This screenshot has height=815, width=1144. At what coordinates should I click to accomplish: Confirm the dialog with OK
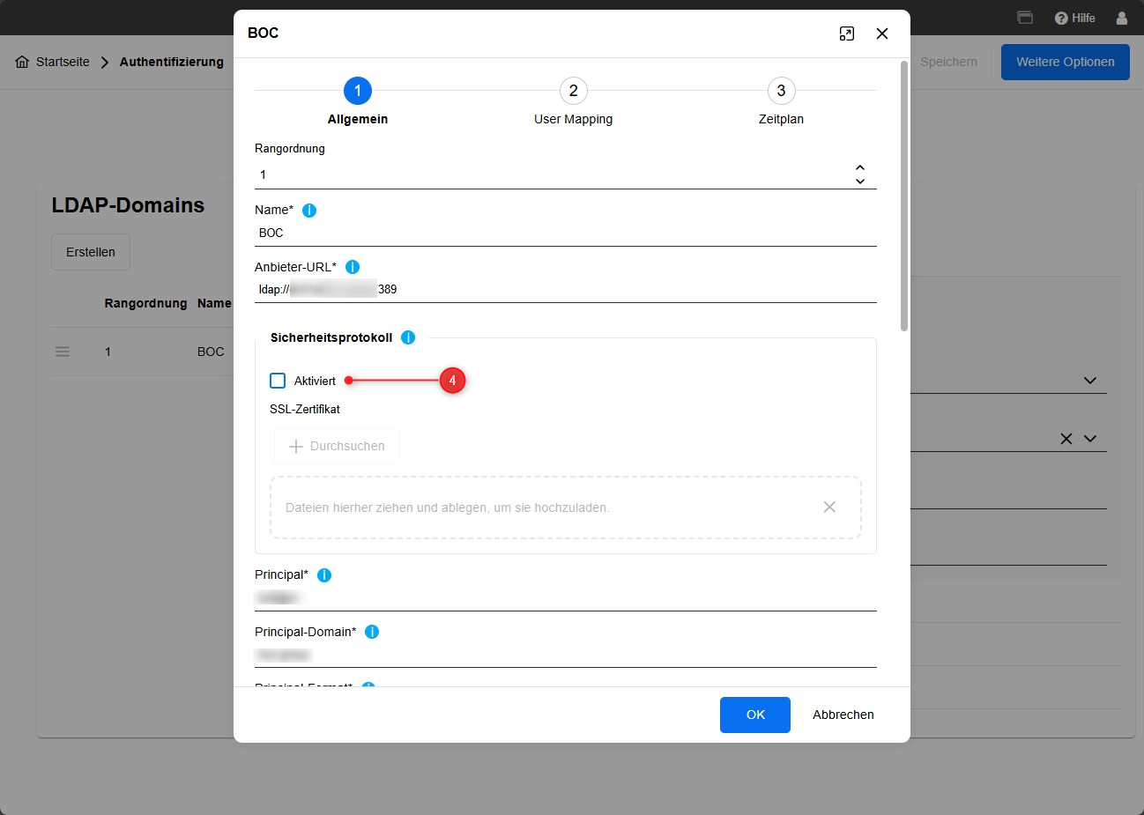pyautogui.click(x=755, y=715)
